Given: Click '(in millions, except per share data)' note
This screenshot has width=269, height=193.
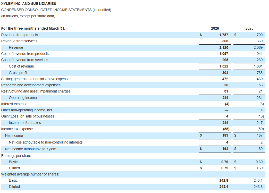Looking at the screenshot, I should tap(28, 16).
